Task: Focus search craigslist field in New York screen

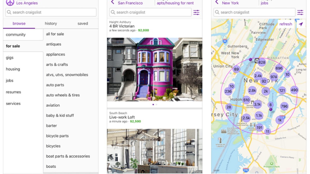Action: [254, 12]
